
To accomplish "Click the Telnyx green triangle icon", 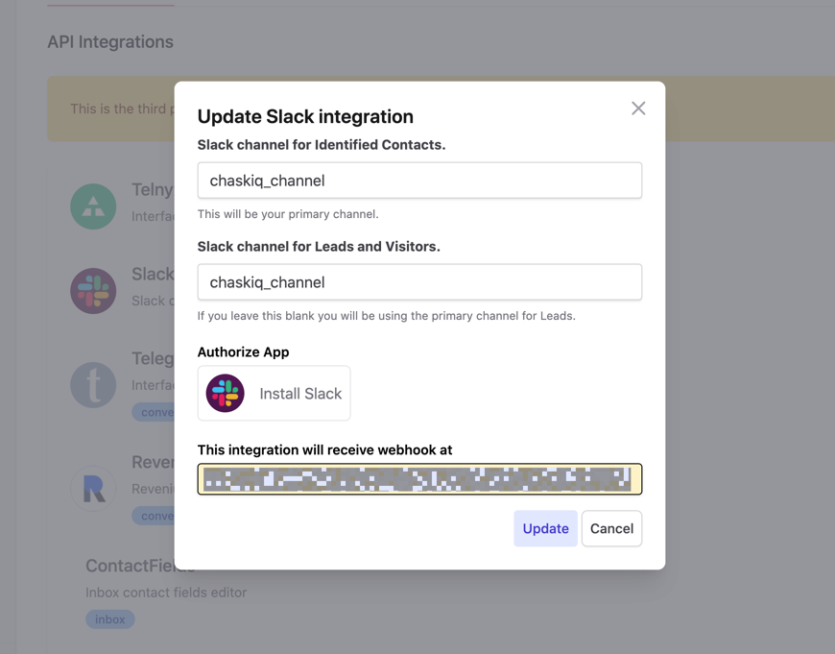I will coord(93,206).
